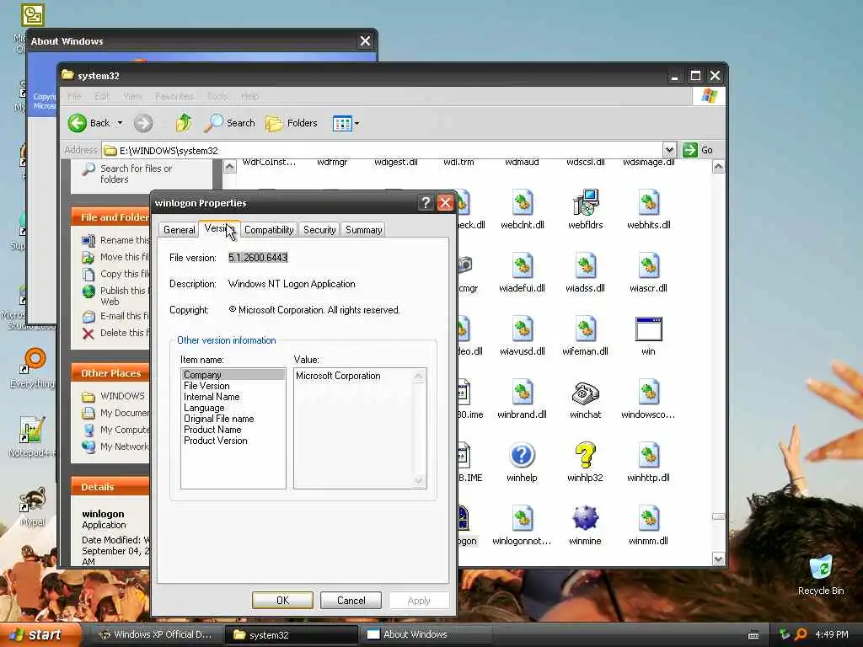Select the winhlp32 yellow question icon
863x647 pixels.
coord(586,455)
